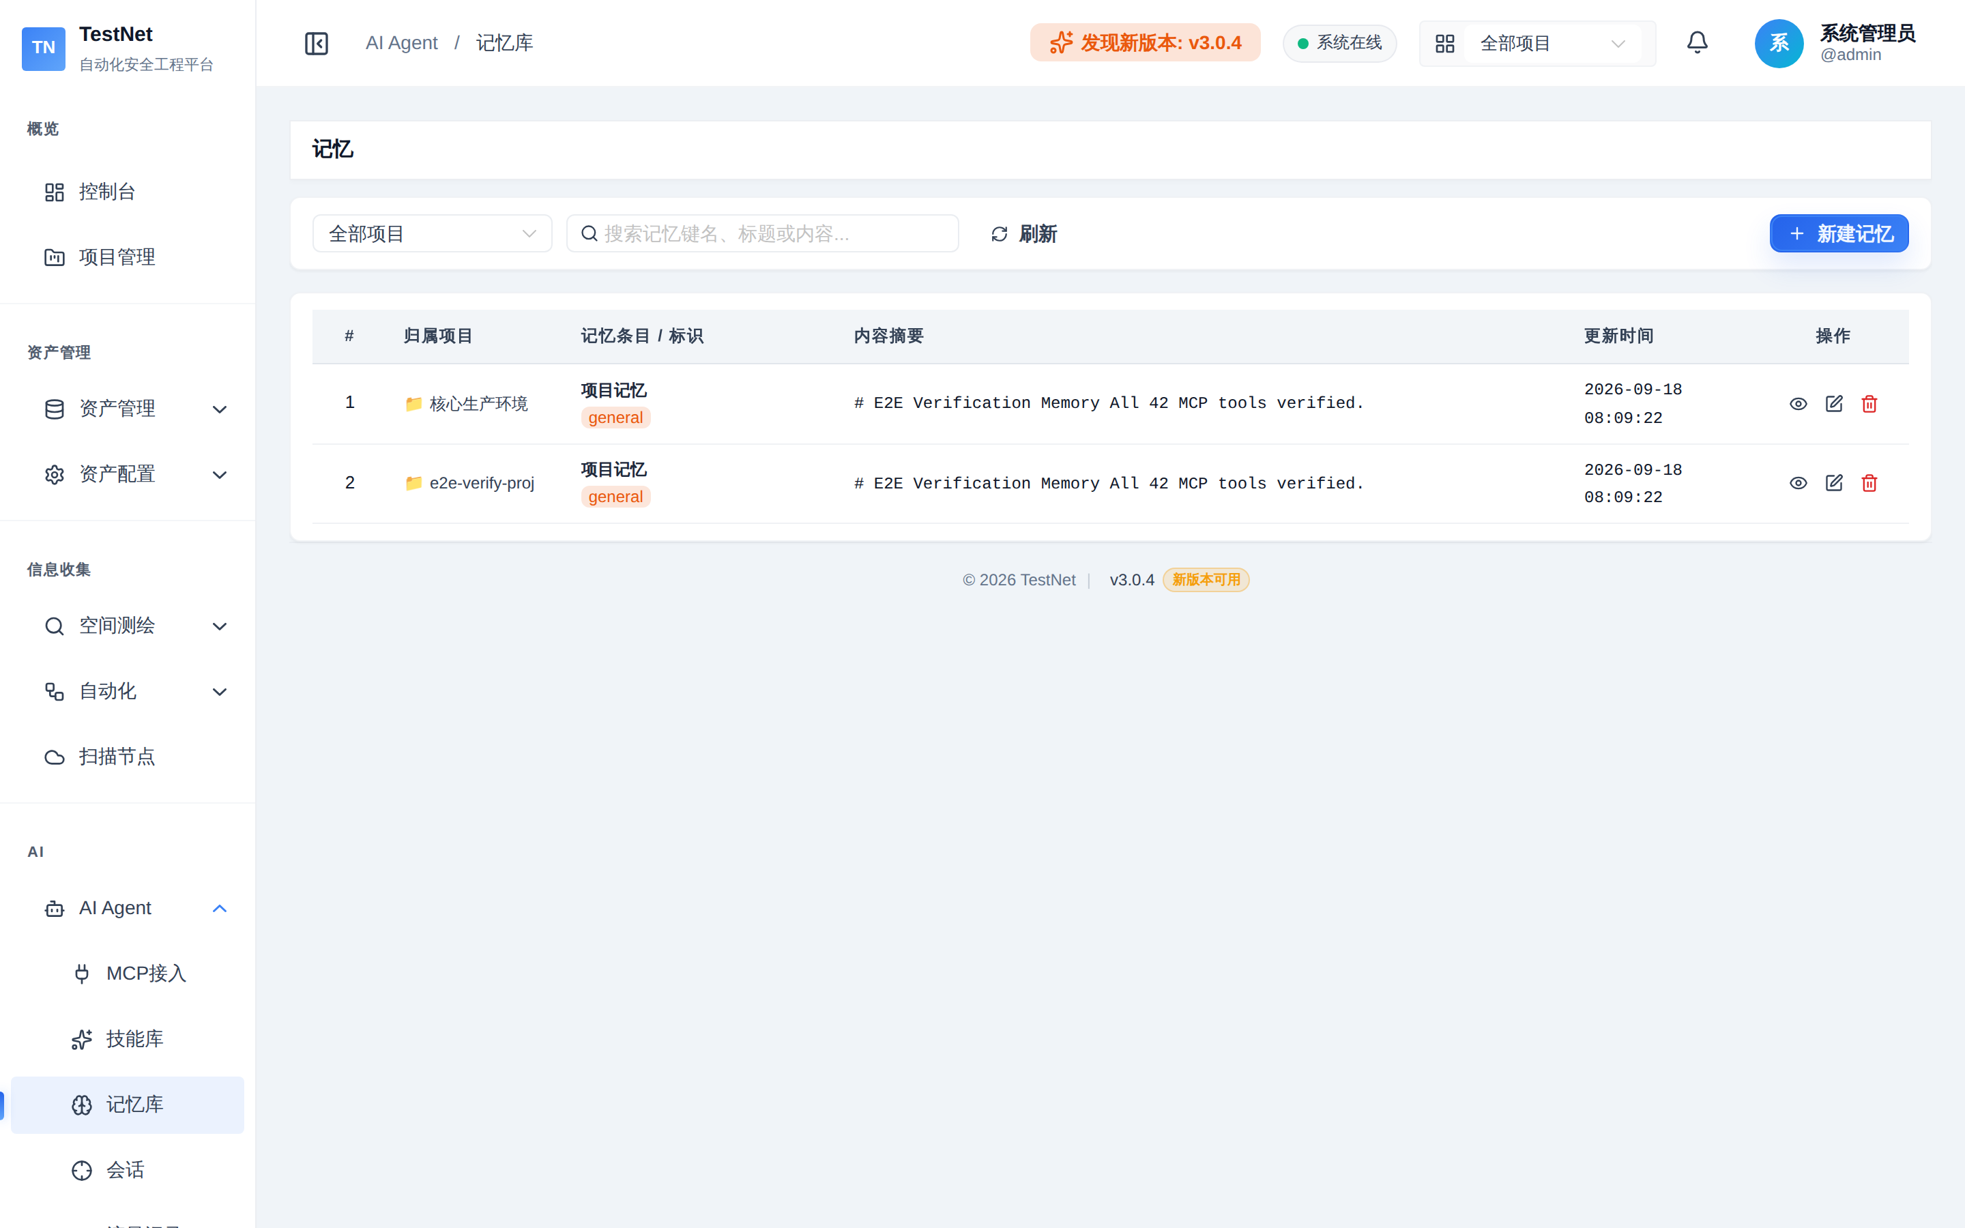The height and width of the screenshot is (1228, 1965).
Task: Click the 记忆条目 / 标识 column header
Action: pos(641,336)
